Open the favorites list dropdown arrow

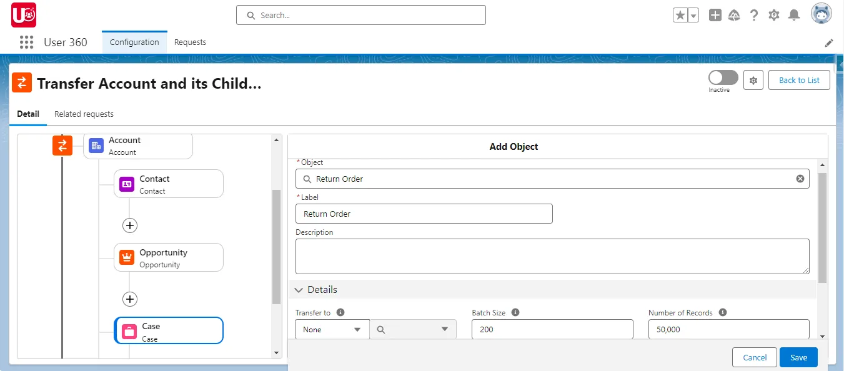click(x=692, y=14)
